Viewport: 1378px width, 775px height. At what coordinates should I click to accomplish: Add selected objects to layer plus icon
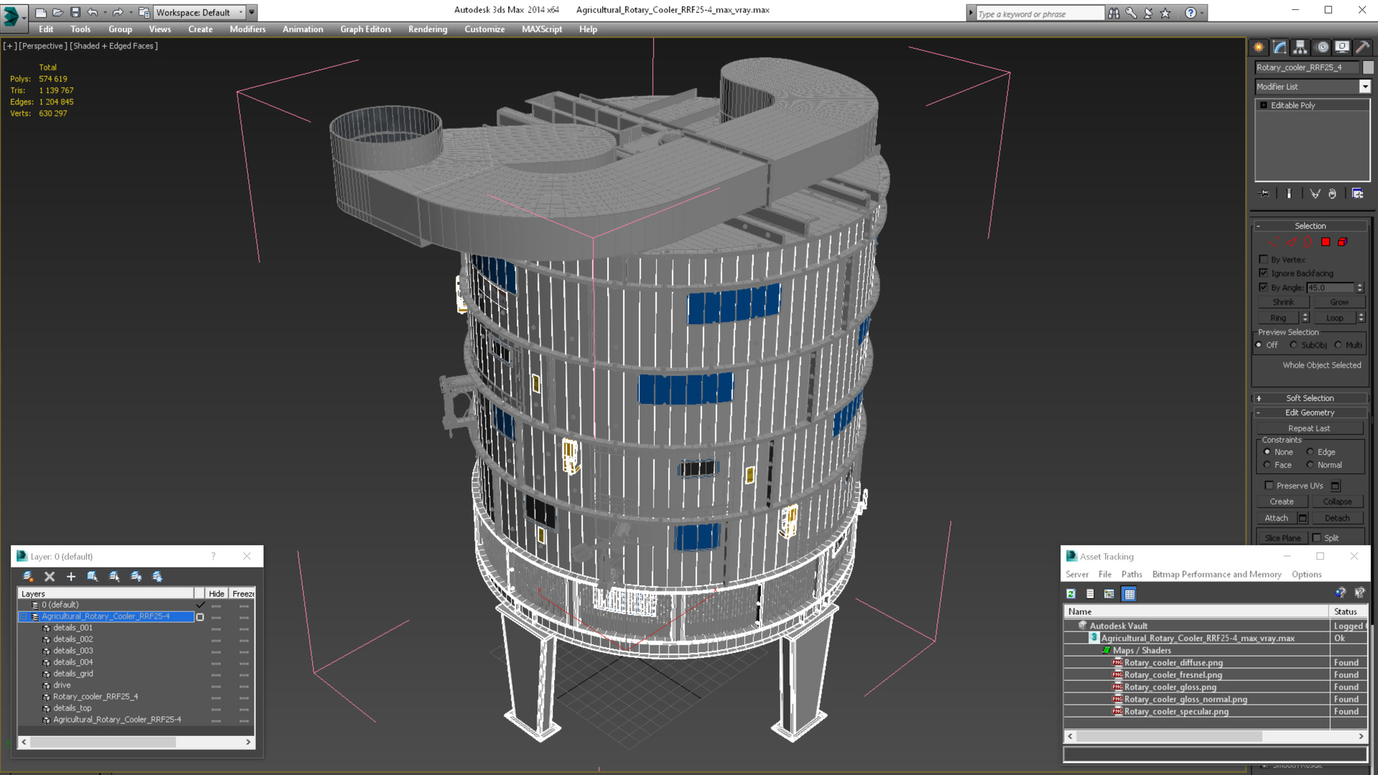(x=71, y=576)
